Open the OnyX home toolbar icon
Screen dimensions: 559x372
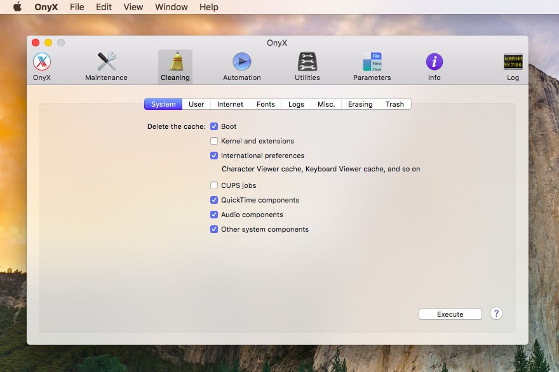tap(42, 62)
